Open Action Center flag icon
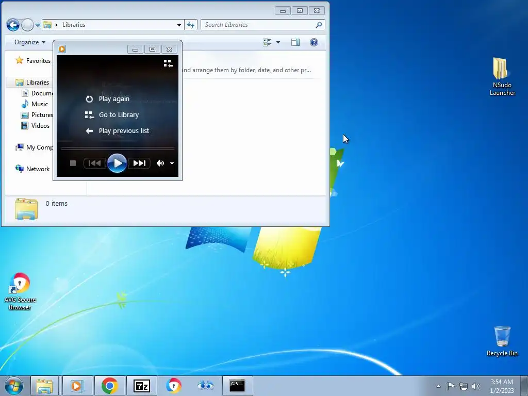Viewport: 528px width, 396px height. (451, 386)
